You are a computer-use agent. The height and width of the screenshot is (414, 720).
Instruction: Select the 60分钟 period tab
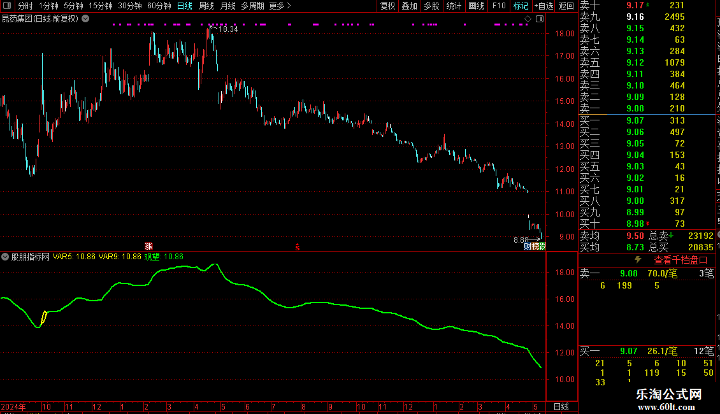pyautogui.click(x=159, y=6)
